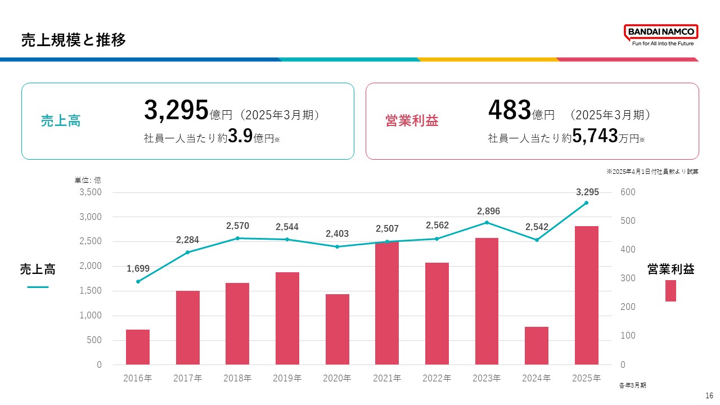The width and height of the screenshot is (720, 405).
Task: Click the 2,896 data point marker
Action: tap(488, 223)
